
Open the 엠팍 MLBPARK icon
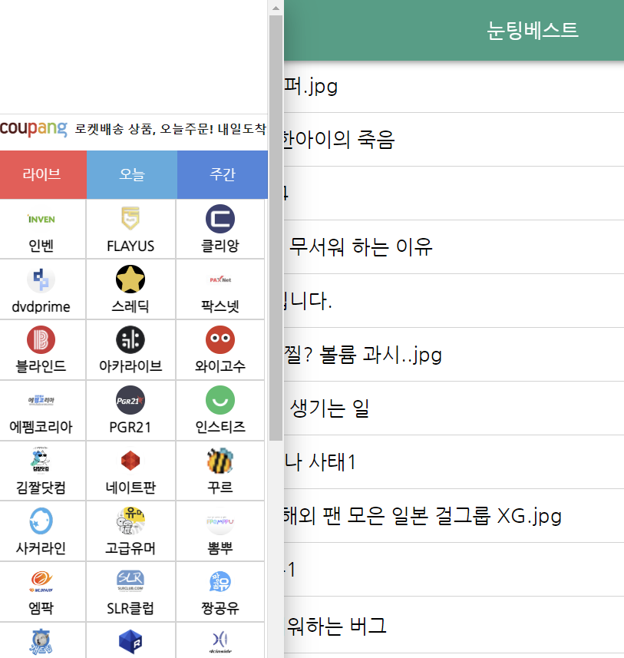[41, 581]
